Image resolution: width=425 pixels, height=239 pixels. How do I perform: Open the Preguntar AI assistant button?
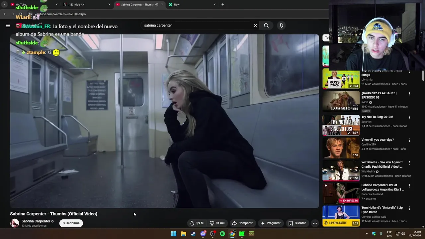pyautogui.click(x=271, y=223)
